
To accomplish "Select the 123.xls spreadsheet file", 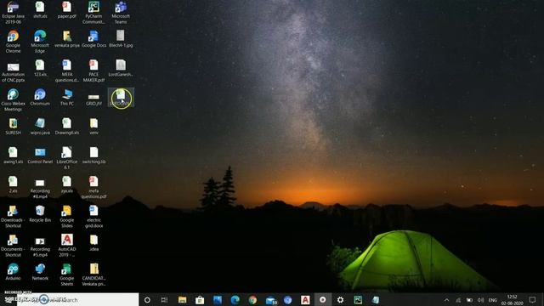I will pos(40,68).
